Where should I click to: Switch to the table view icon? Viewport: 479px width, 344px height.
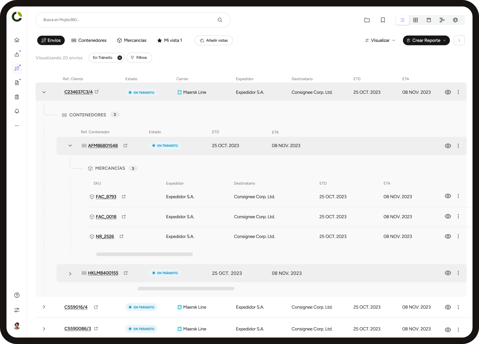[x=416, y=20]
